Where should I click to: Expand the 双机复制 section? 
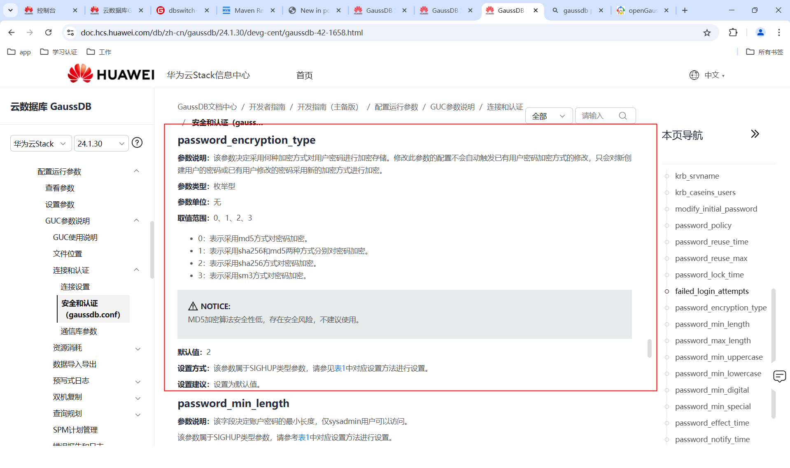pos(138,398)
